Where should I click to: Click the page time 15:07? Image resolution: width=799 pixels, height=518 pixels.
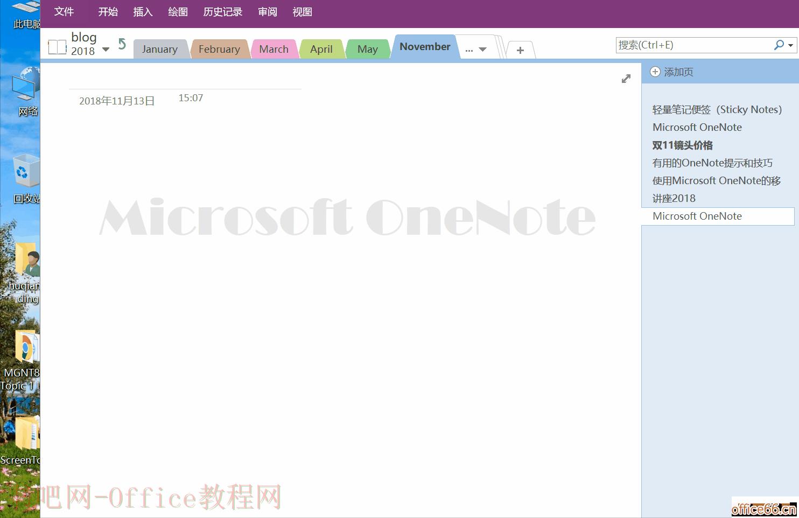pos(191,98)
